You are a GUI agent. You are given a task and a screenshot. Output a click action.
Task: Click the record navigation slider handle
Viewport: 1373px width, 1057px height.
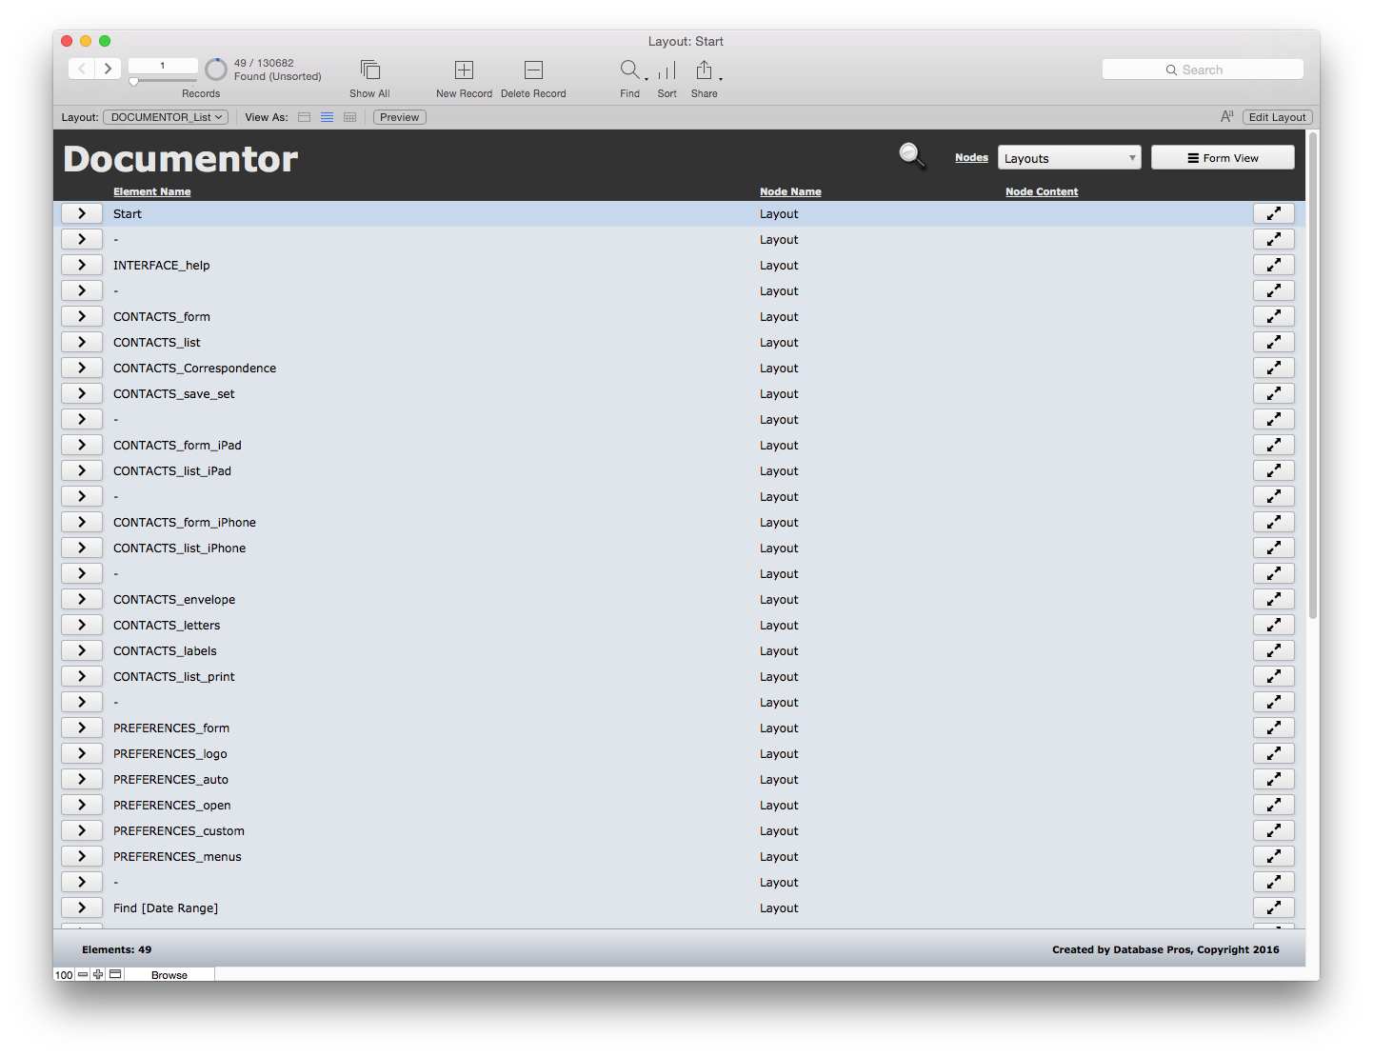coord(134,82)
